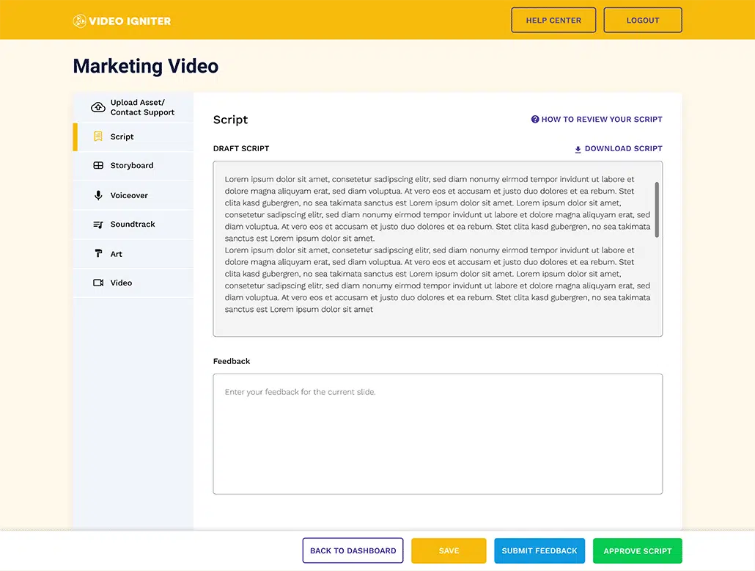The width and height of the screenshot is (755, 571).
Task: Open Video via the camera icon
Action: 98,283
